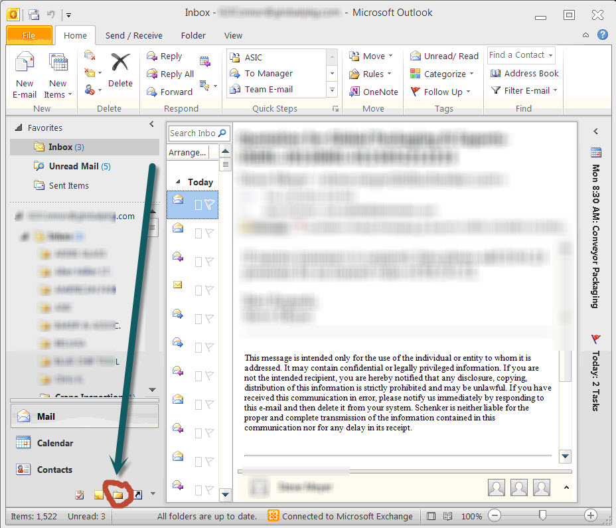
Task: Switch to the Send / Receive tab
Action: [133, 35]
